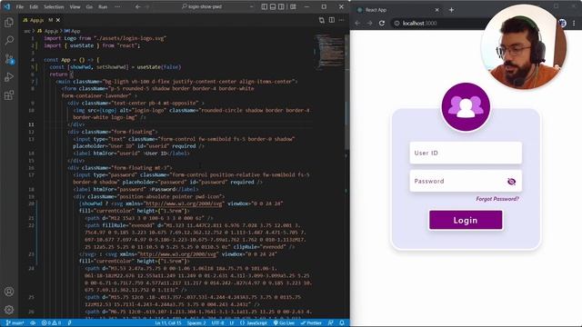Open the File menu

[20, 6]
